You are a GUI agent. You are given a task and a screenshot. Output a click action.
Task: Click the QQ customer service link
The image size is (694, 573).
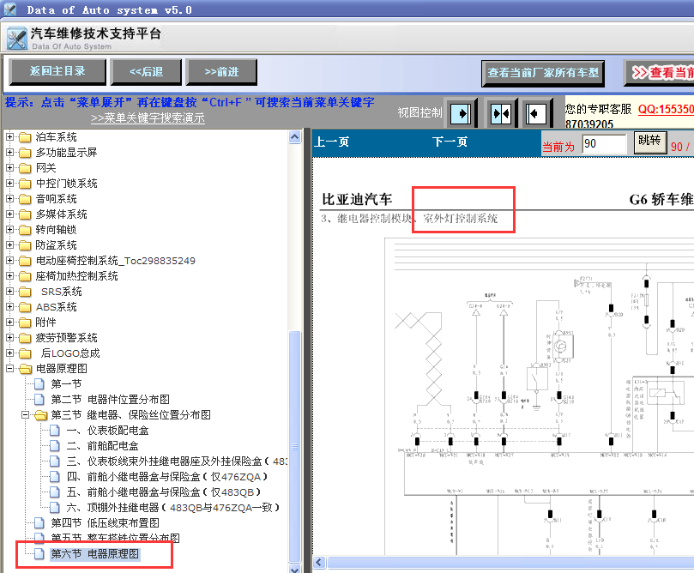tap(666, 109)
